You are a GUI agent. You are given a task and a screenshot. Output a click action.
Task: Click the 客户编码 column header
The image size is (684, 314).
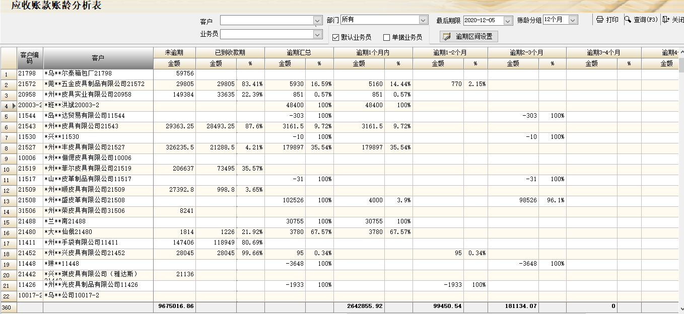(30, 58)
